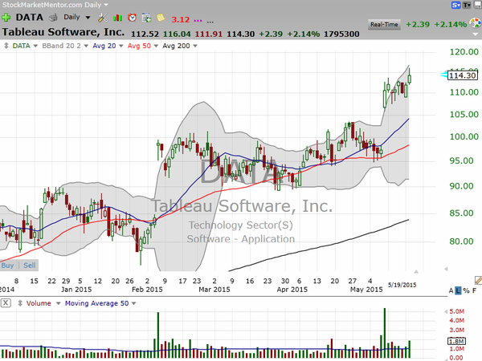Expand the Avg 200 dropdown arrow
The width and height of the screenshot is (482, 361).
195,46
